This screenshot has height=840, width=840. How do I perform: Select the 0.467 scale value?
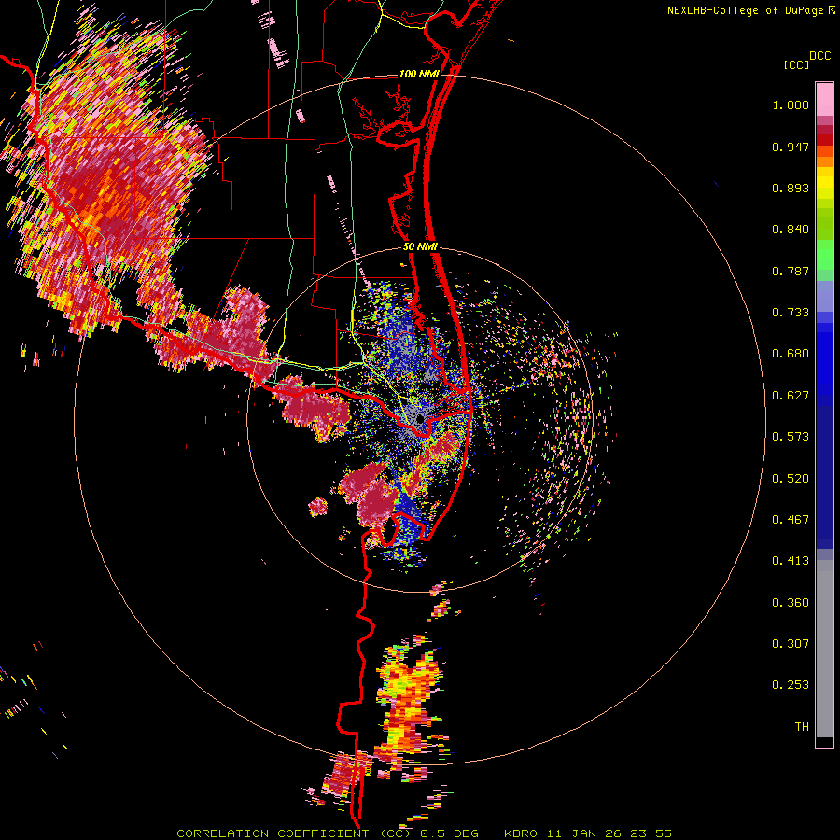[x=791, y=520]
